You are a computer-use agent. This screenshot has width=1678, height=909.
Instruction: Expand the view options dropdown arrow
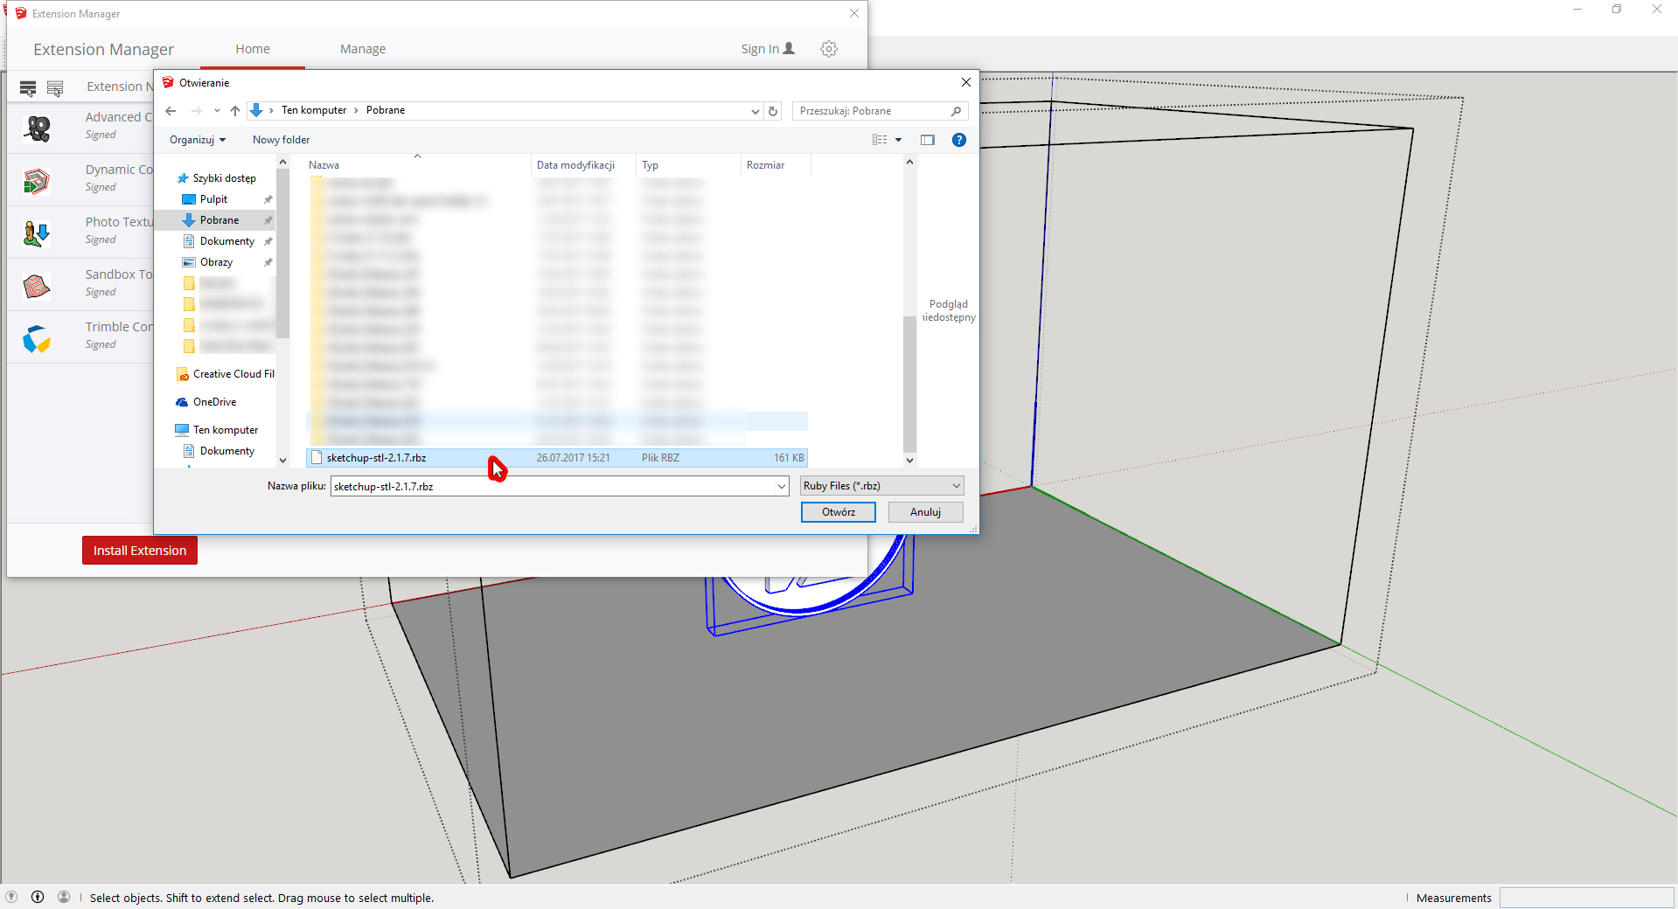pyautogui.click(x=898, y=140)
